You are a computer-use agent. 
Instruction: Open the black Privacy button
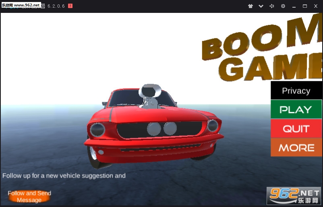pyautogui.click(x=296, y=91)
